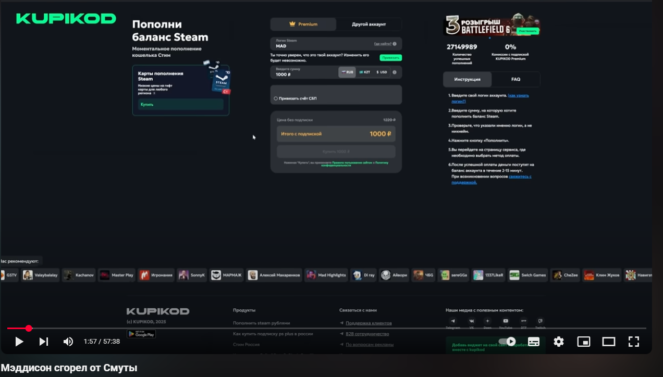
Task: Open Поддержка клиентов footer link
Action: point(369,323)
